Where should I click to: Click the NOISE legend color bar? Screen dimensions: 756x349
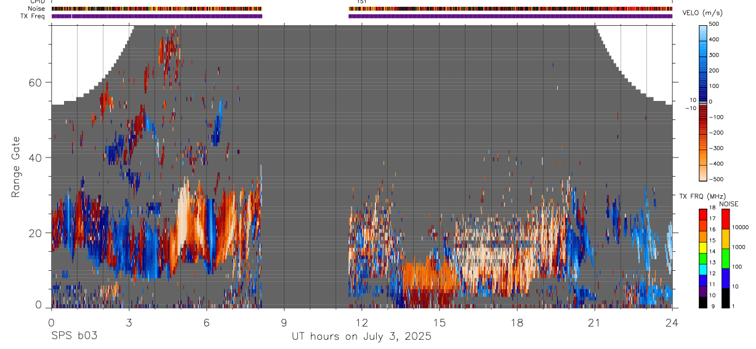click(725, 258)
